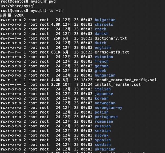Select the errmsg-utf8.txt file name
This screenshot has width=165, height=153.
112,52
